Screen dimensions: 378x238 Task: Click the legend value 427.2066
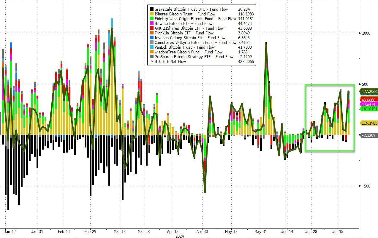[x=246, y=61]
